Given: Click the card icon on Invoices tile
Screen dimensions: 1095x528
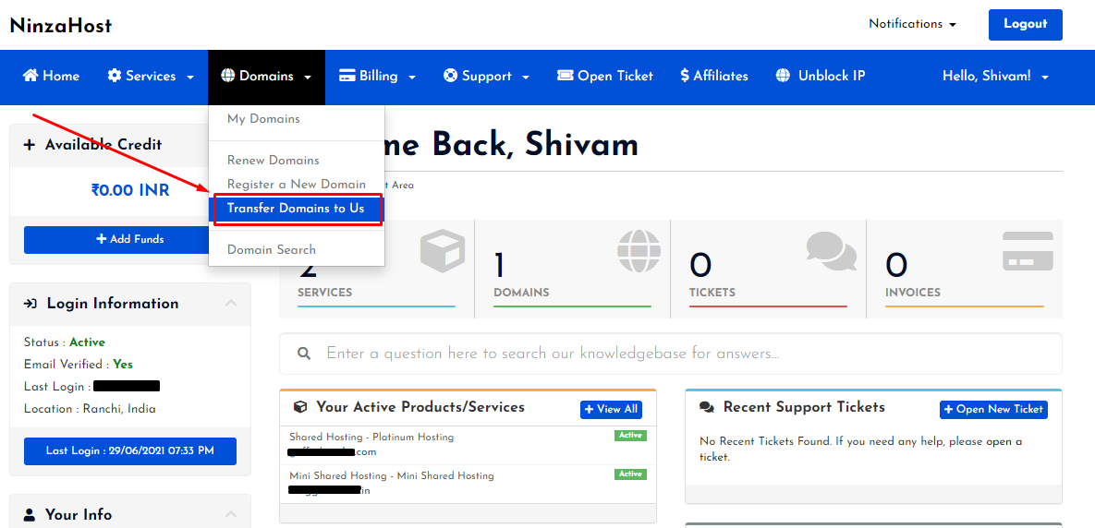Looking at the screenshot, I should click(1028, 251).
